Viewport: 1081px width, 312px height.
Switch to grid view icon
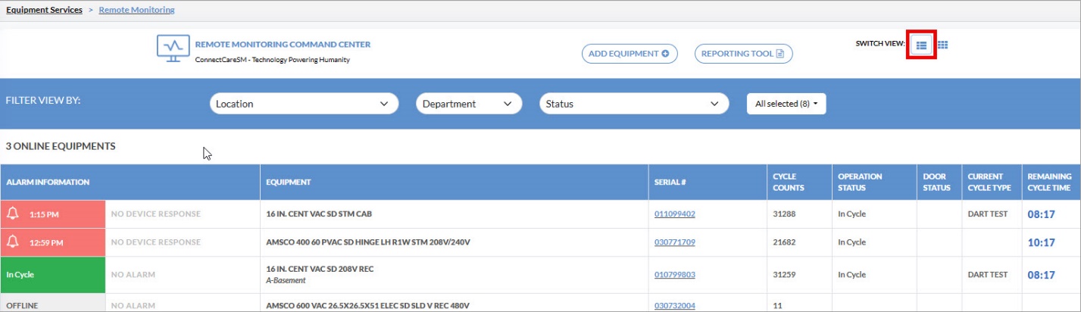tap(942, 45)
